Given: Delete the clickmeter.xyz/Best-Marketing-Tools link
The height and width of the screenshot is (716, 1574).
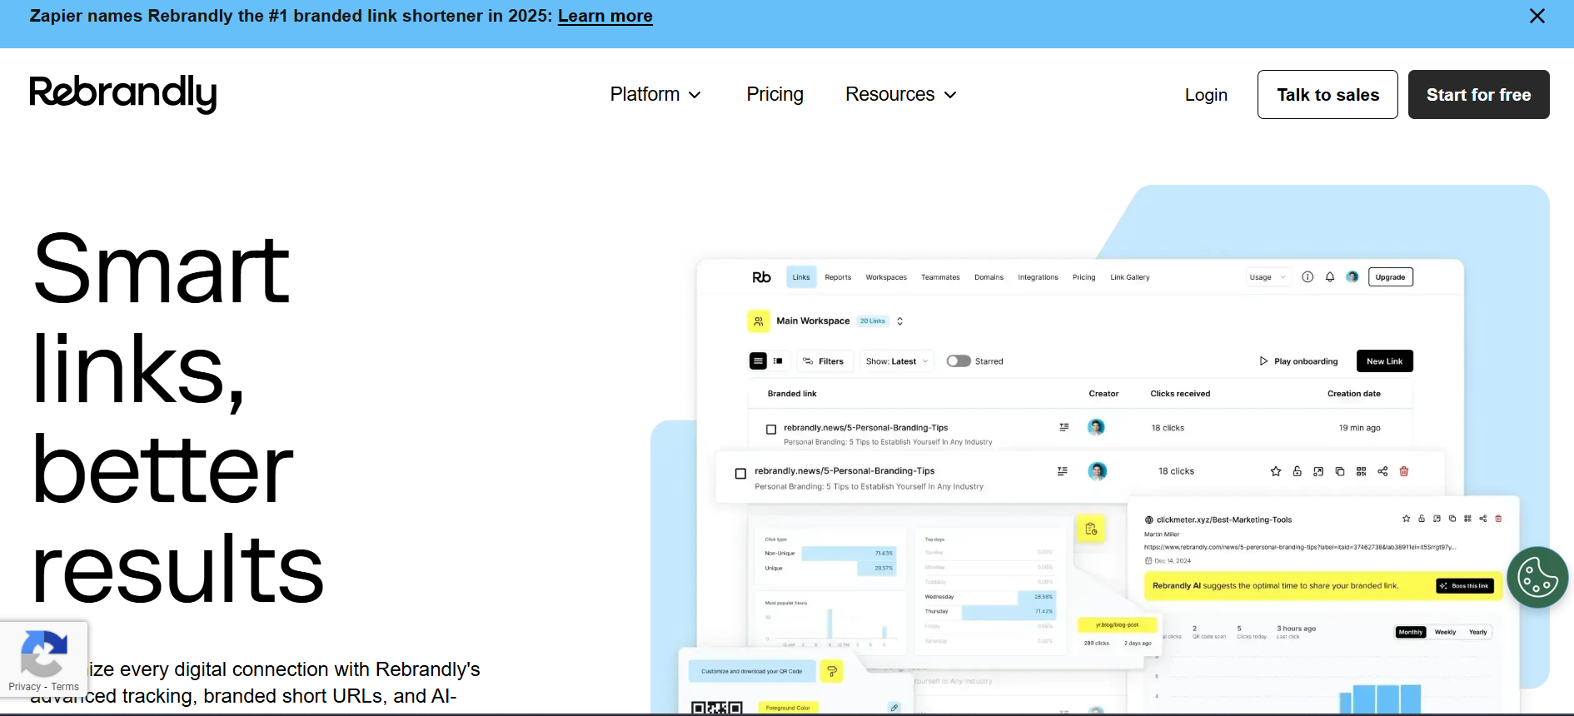Looking at the screenshot, I should [x=1498, y=519].
